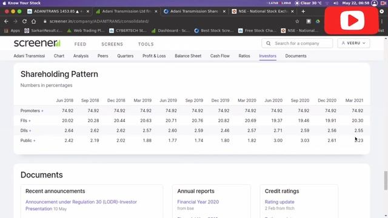Screen dimensions: 388x218
Task: Click the Screener logo
Action: (37, 43)
